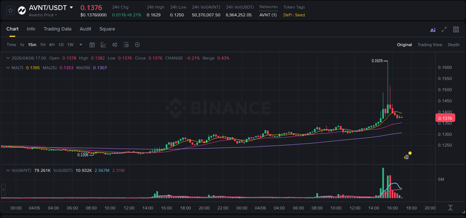
Task: Open the indicator settings icon on chart toolbar
Action: [126, 45]
